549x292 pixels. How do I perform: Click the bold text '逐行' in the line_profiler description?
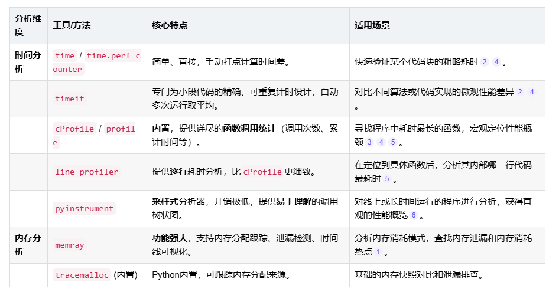(x=178, y=172)
